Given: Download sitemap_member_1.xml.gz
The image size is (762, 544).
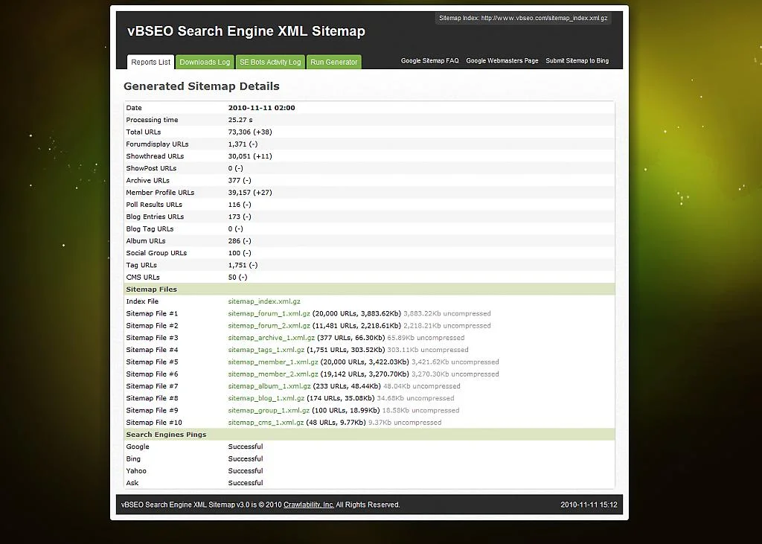Looking at the screenshot, I should click(272, 362).
